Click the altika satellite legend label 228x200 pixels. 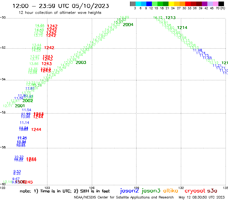point(171,191)
